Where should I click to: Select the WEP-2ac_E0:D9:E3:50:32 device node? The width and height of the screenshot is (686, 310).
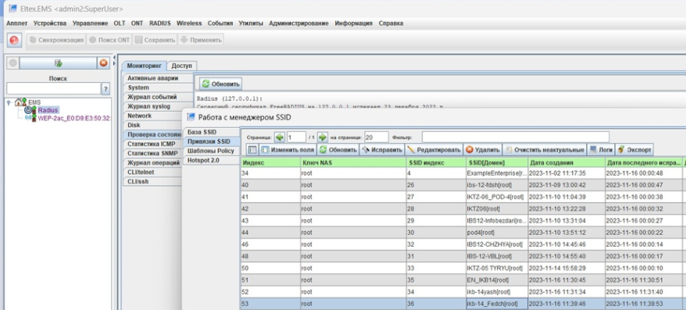[x=74, y=118]
